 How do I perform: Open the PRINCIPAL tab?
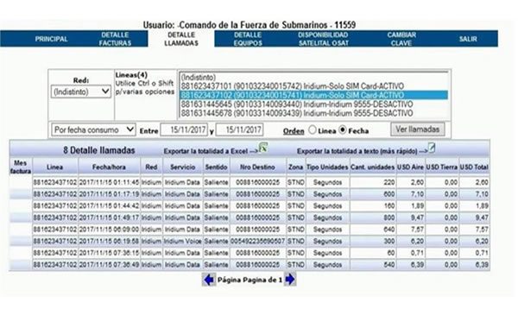[51, 39]
